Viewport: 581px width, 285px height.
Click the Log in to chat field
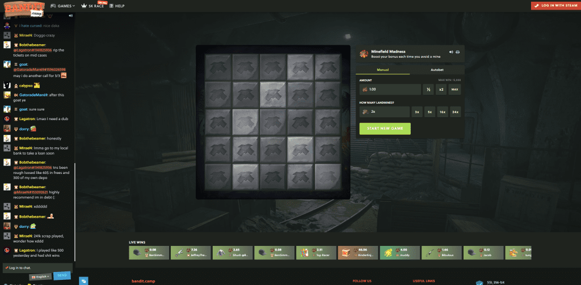pos(37,267)
